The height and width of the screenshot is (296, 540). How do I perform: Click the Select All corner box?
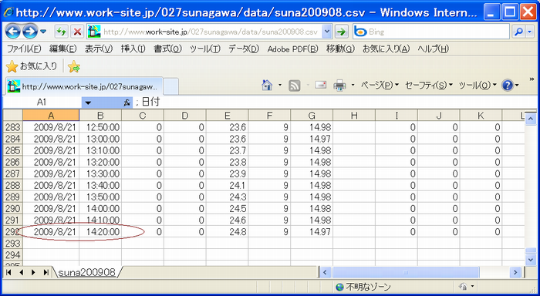pyautogui.click(x=13, y=116)
